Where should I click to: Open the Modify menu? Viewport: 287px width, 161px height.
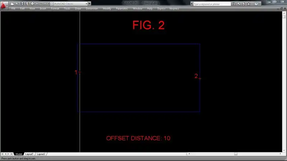107,9
